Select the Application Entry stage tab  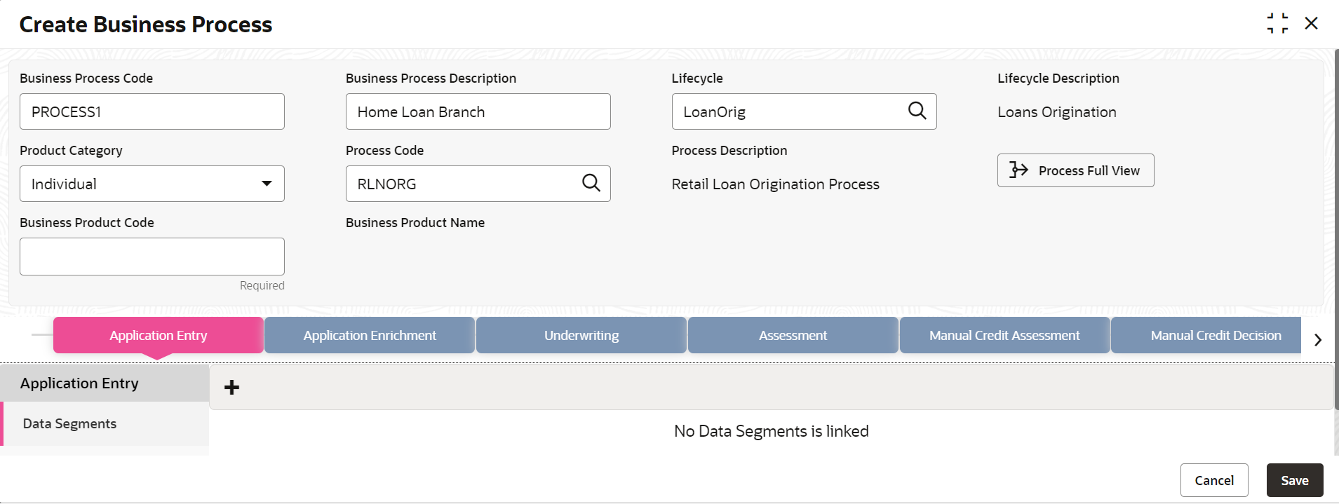pyautogui.click(x=158, y=335)
